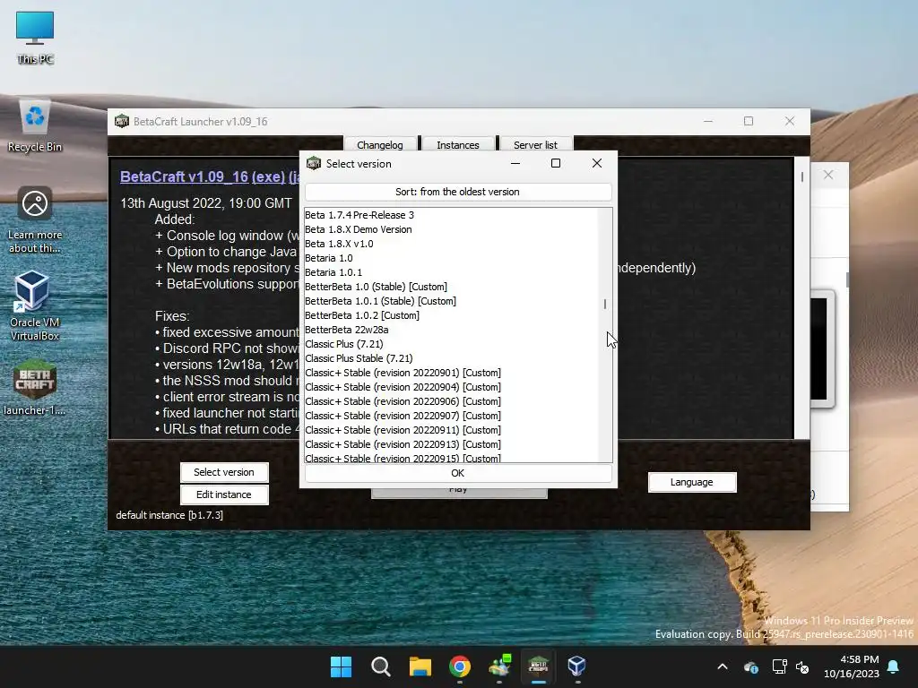Minimize the Select version dialog
This screenshot has height=688, width=918.
pos(515,163)
